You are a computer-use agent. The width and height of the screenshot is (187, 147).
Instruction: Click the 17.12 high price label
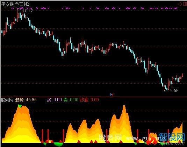pos(28,11)
